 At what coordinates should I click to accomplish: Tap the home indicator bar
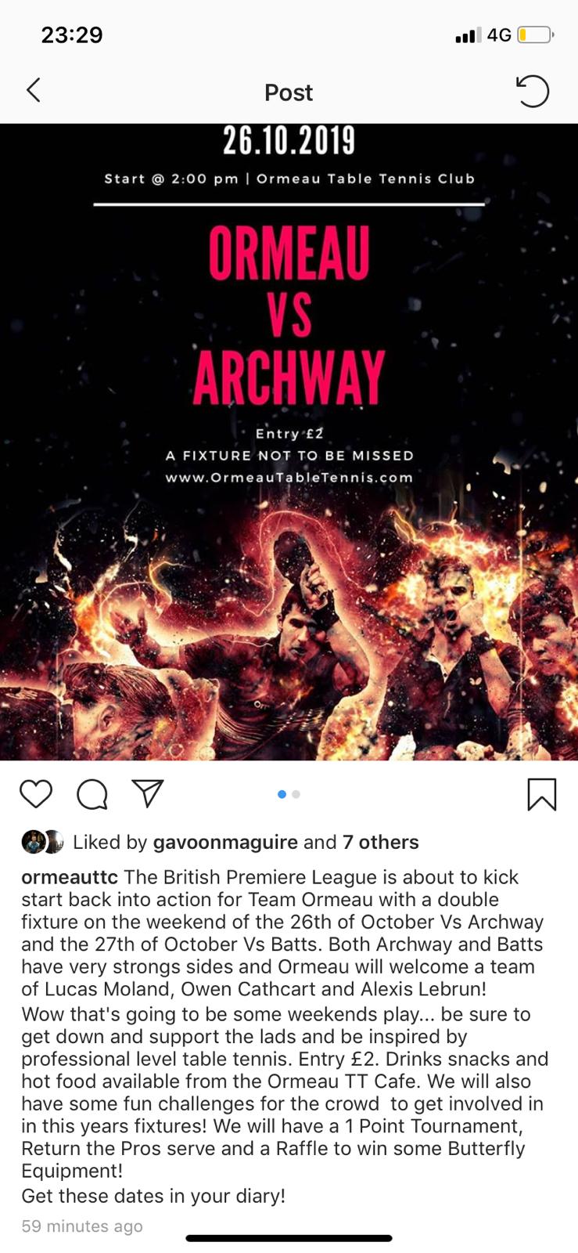(289, 1238)
